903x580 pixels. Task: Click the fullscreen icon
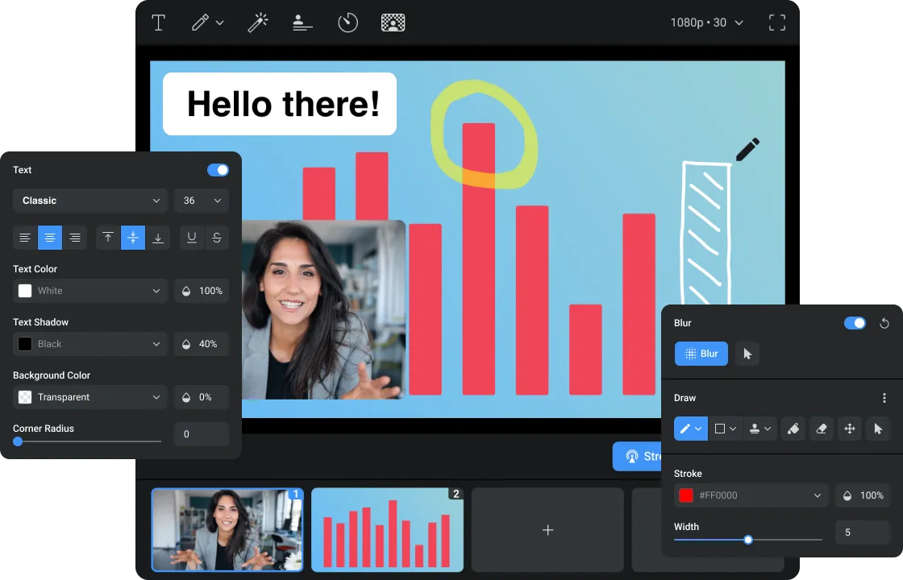(x=776, y=23)
